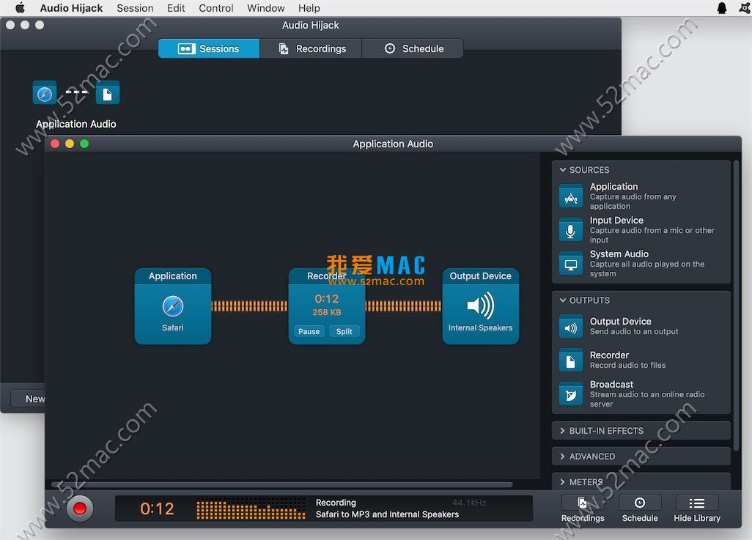Open Schedule clock icon in bottom toolbar
Viewport: 752px width, 540px height.
point(639,503)
